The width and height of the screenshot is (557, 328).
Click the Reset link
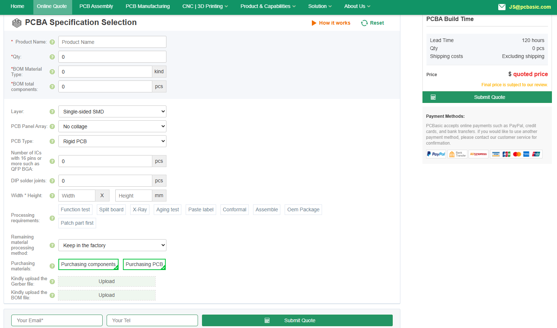coord(376,23)
